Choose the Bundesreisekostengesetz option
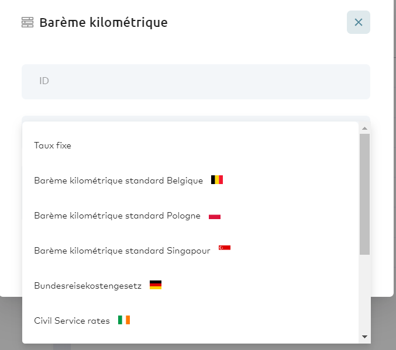 click(88, 286)
